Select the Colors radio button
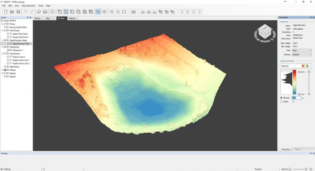 281,101
